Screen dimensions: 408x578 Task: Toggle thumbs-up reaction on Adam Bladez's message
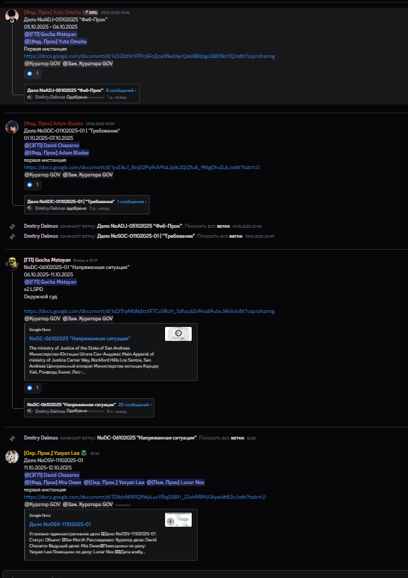click(x=33, y=184)
